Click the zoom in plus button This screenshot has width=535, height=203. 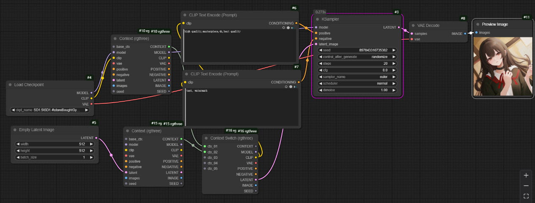[x=526, y=175]
